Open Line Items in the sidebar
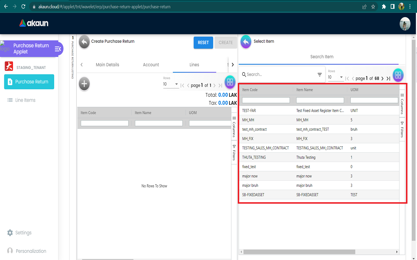 point(25,100)
